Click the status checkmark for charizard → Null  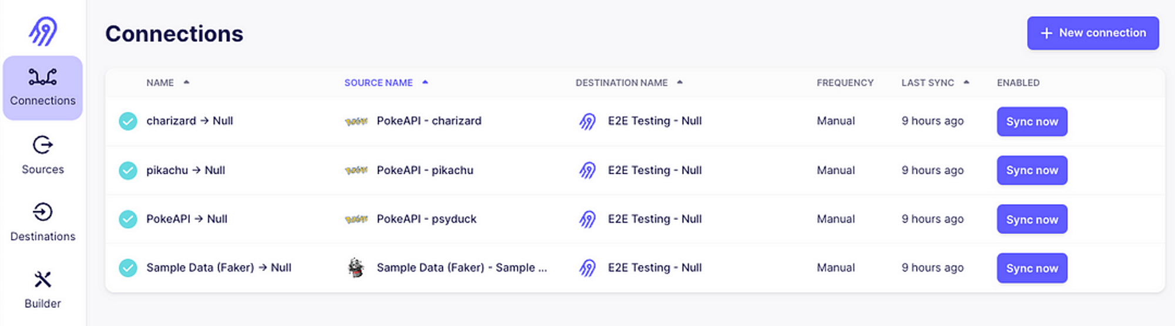(x=128, y=121)
